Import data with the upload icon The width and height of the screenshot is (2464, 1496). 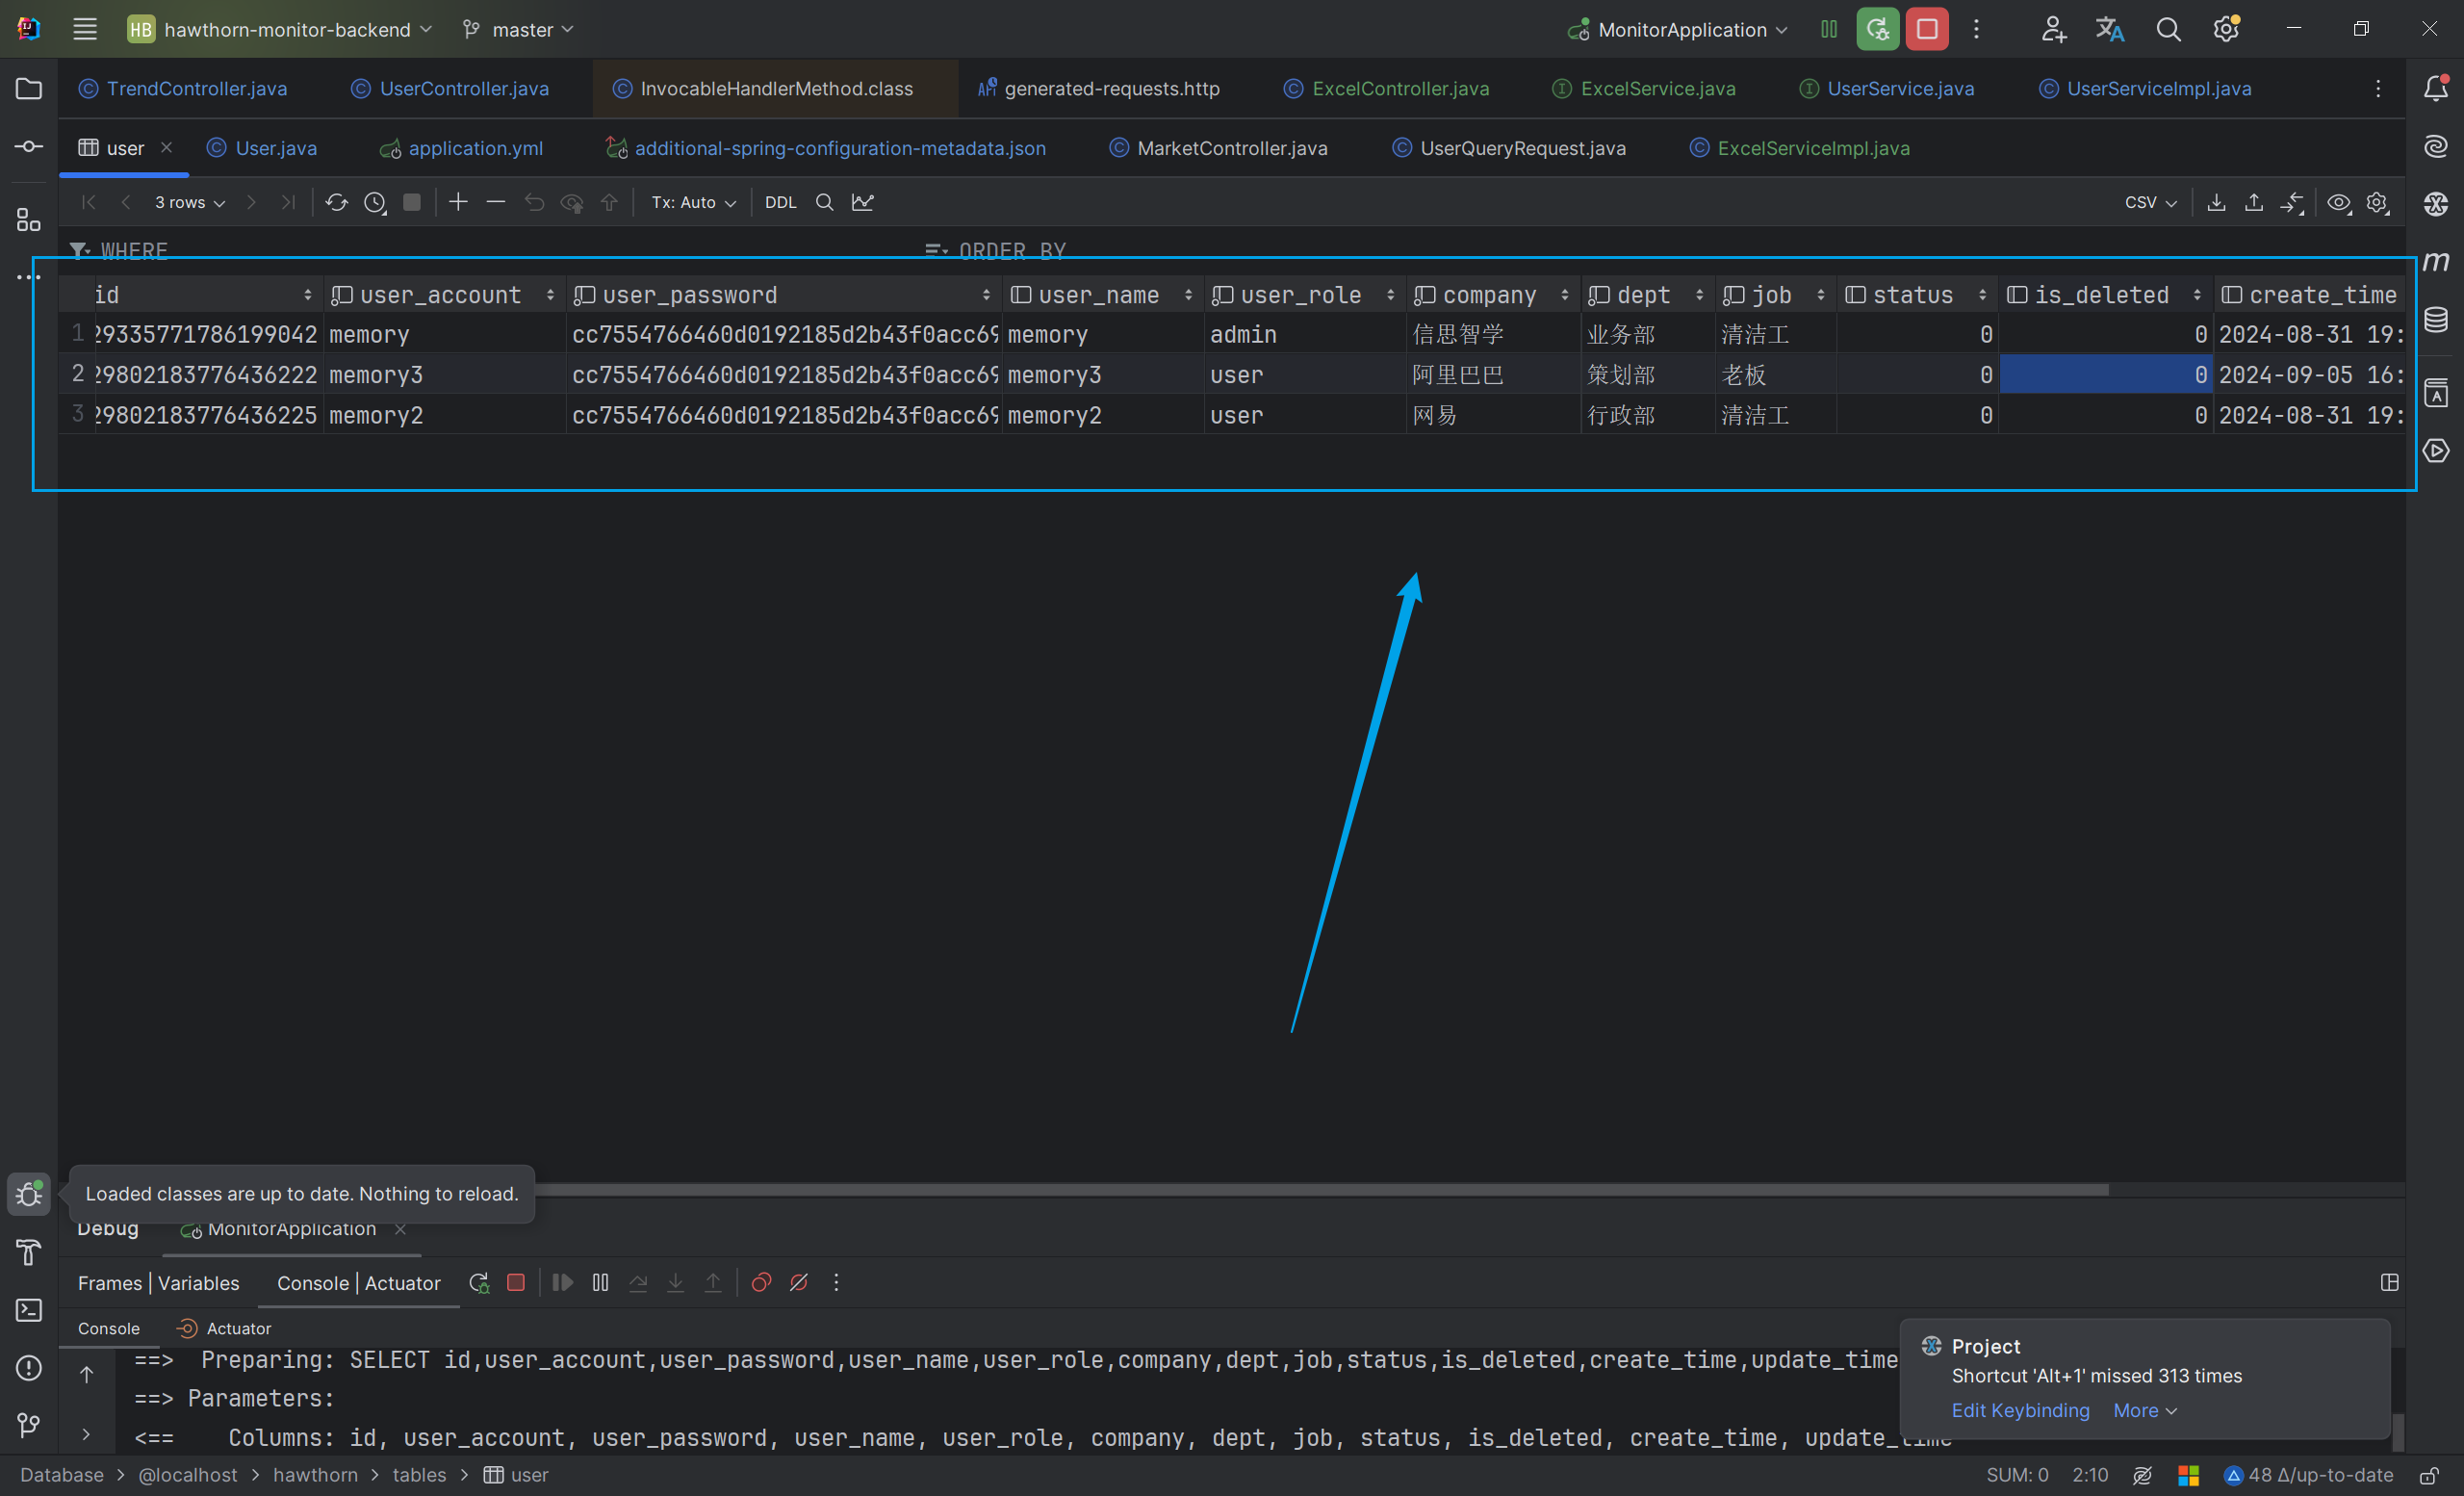2254,202
